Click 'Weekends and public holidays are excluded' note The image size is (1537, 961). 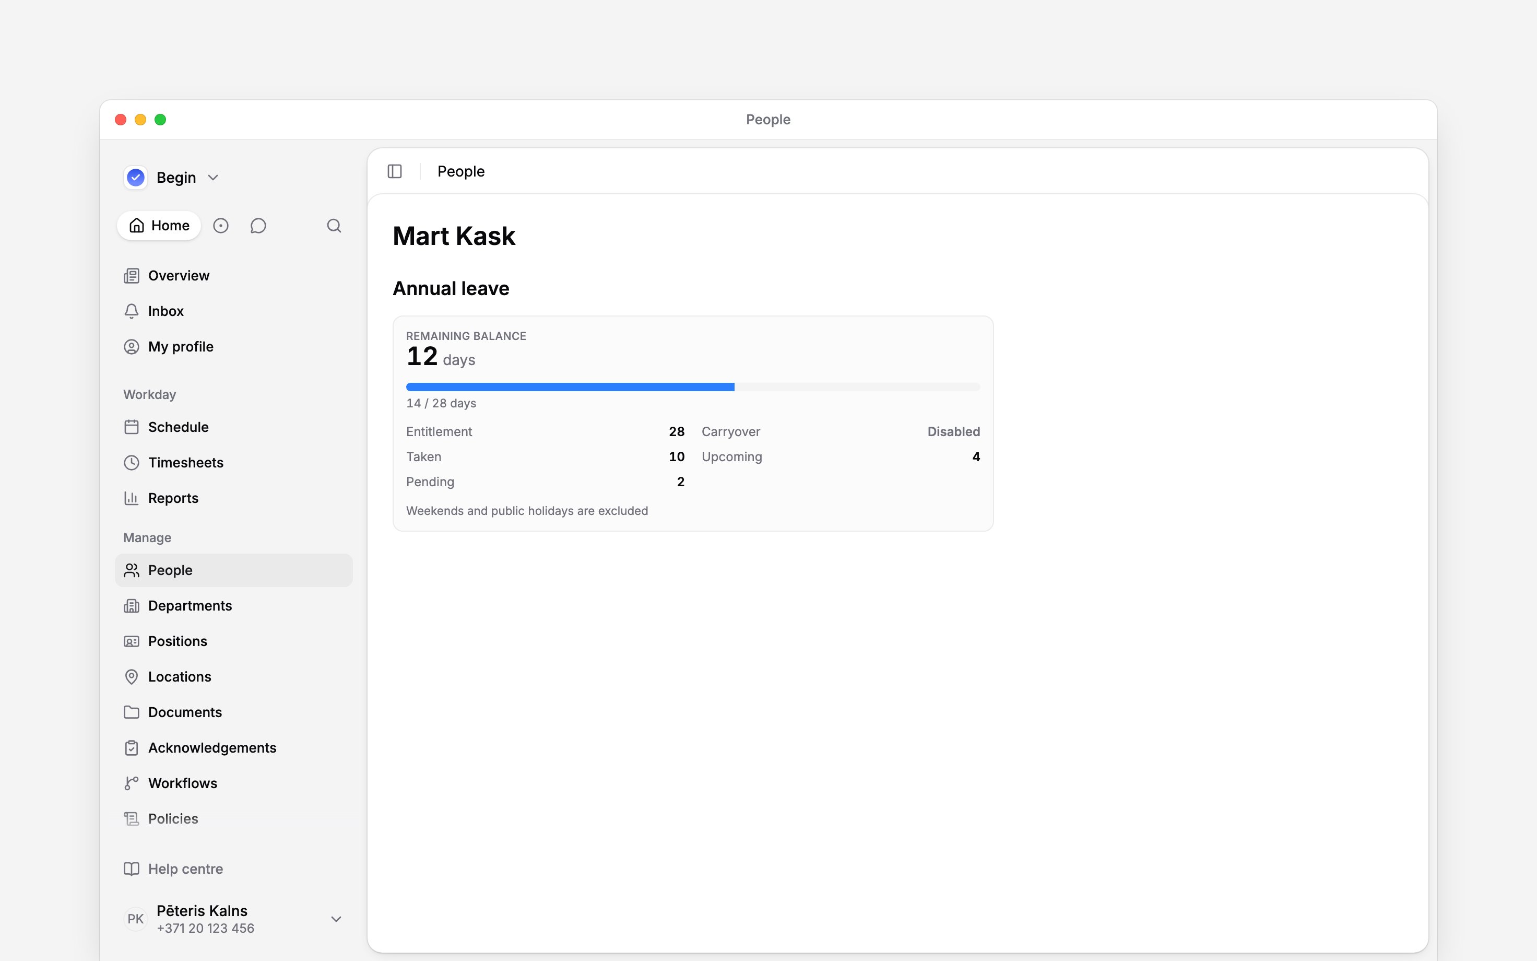coord(527,511)
